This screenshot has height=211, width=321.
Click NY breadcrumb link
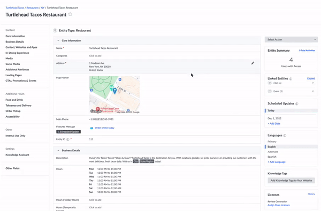(x=43, y=8)
